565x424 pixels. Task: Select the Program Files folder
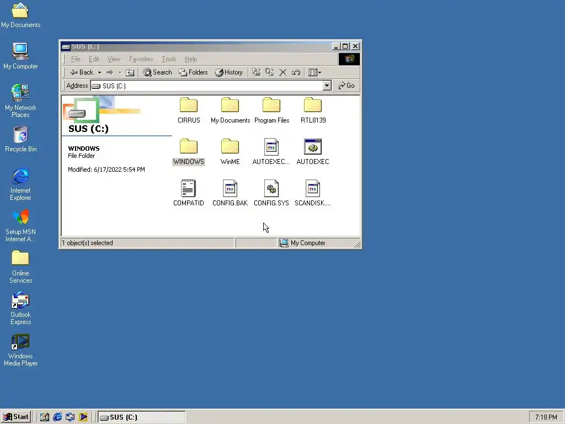[271, 110]
